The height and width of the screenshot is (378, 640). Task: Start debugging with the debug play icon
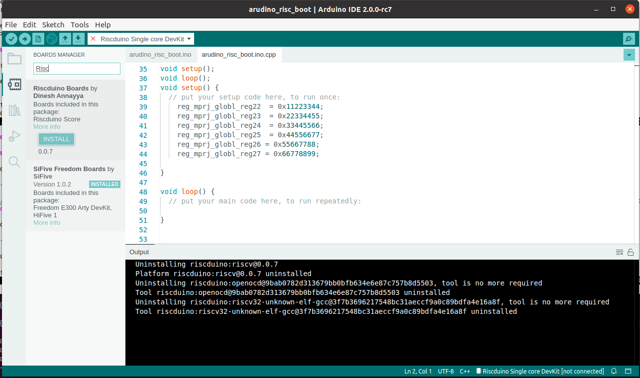(52, 39)
